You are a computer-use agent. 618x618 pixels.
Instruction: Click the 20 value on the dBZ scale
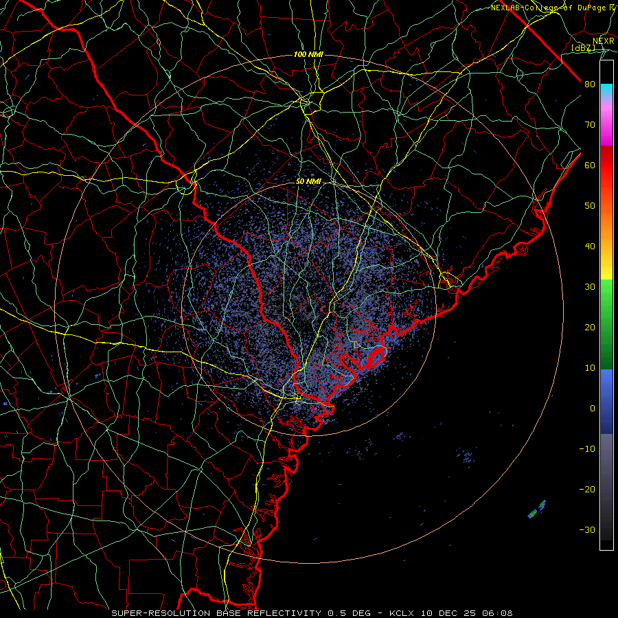tap(590, 328)
